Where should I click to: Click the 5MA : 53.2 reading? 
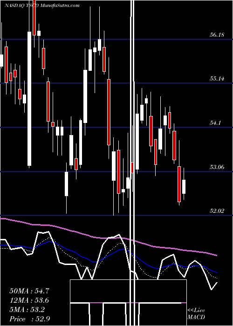point(27,310)
